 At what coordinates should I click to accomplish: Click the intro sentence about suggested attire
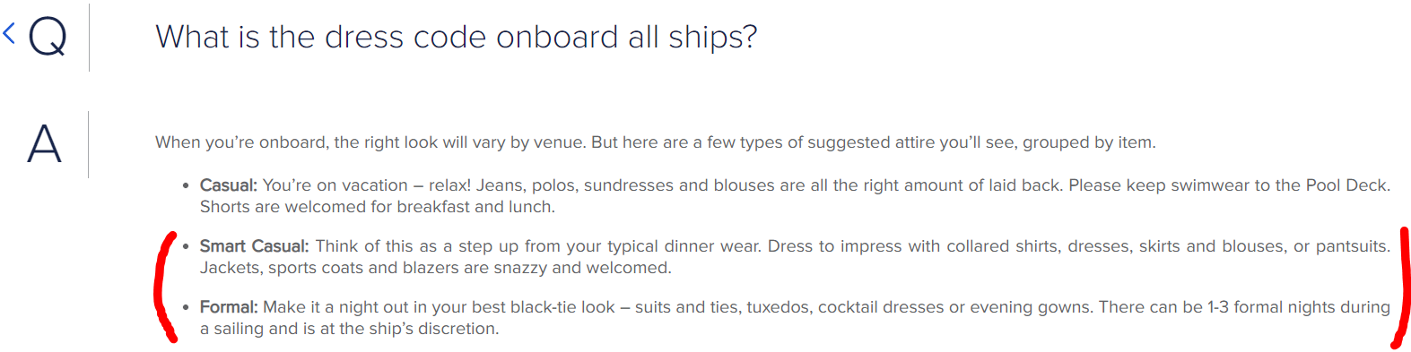(x=656, y=142)
